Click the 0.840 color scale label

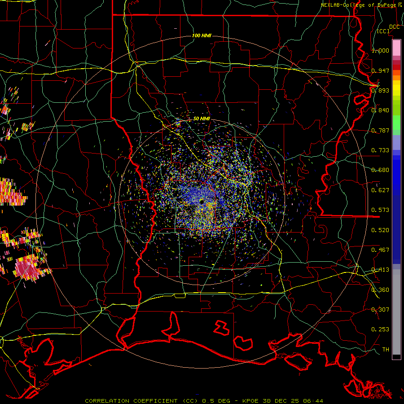[380, 110]
